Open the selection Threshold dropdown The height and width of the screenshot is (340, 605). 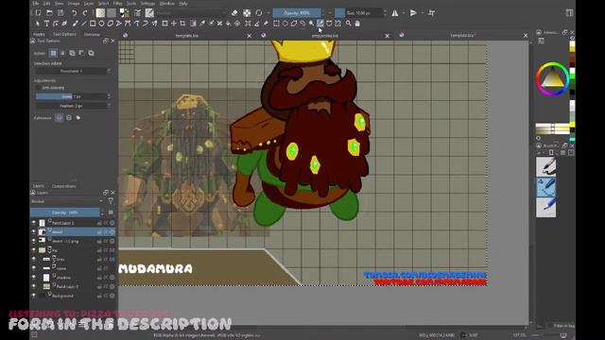coord(73,72)
